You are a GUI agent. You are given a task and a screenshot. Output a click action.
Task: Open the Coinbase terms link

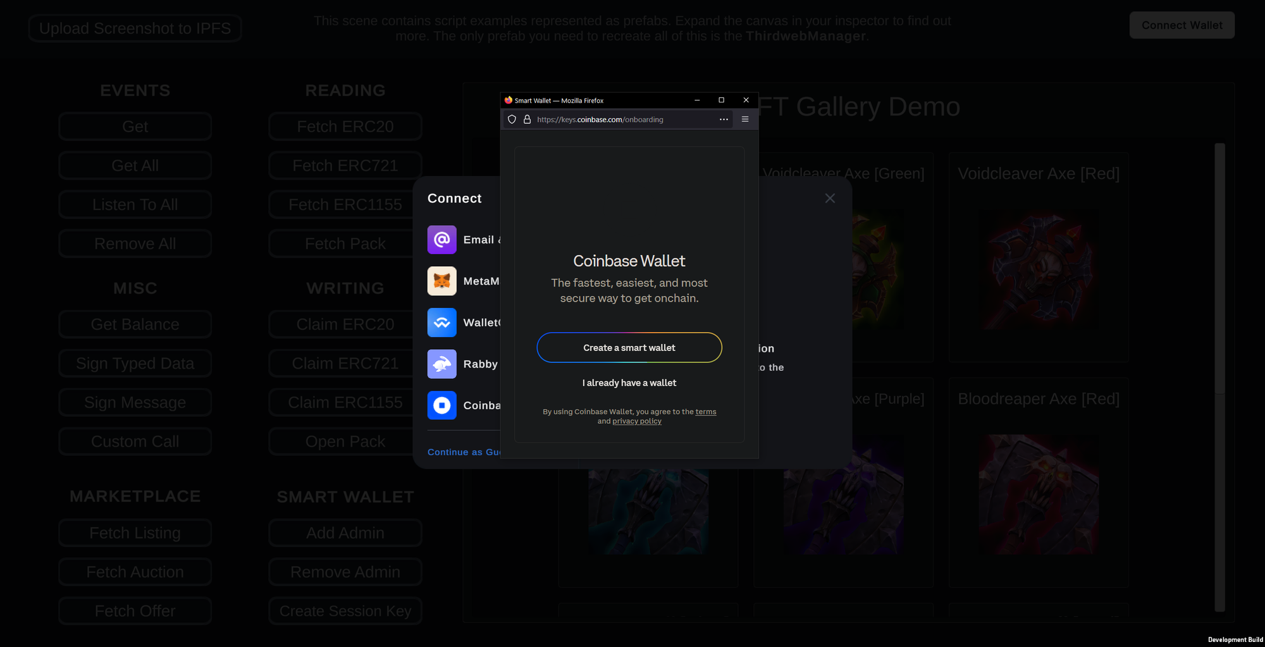point(706,412)
